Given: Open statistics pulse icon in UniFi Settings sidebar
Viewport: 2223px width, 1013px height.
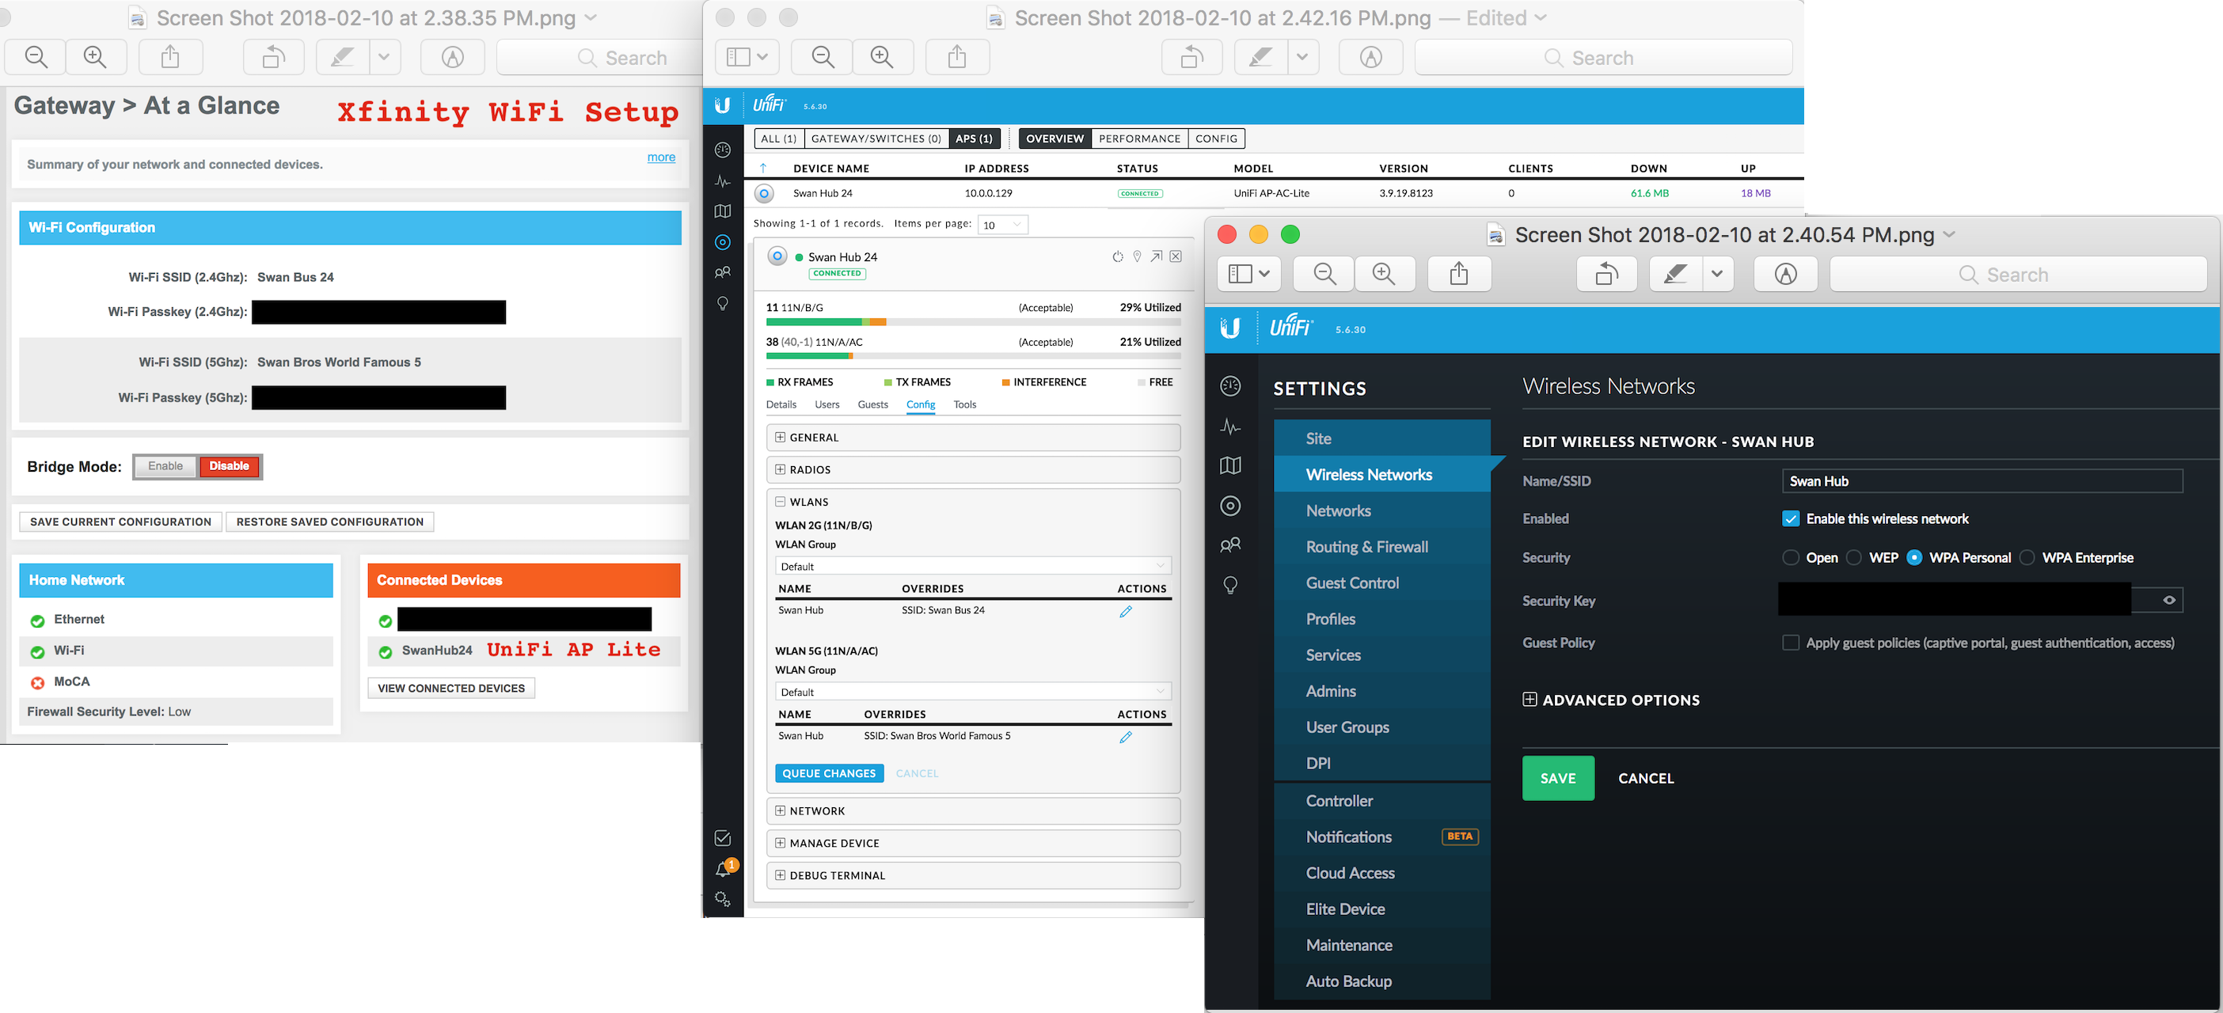Looking at the screenshot, I should [x=1230, y=427].
